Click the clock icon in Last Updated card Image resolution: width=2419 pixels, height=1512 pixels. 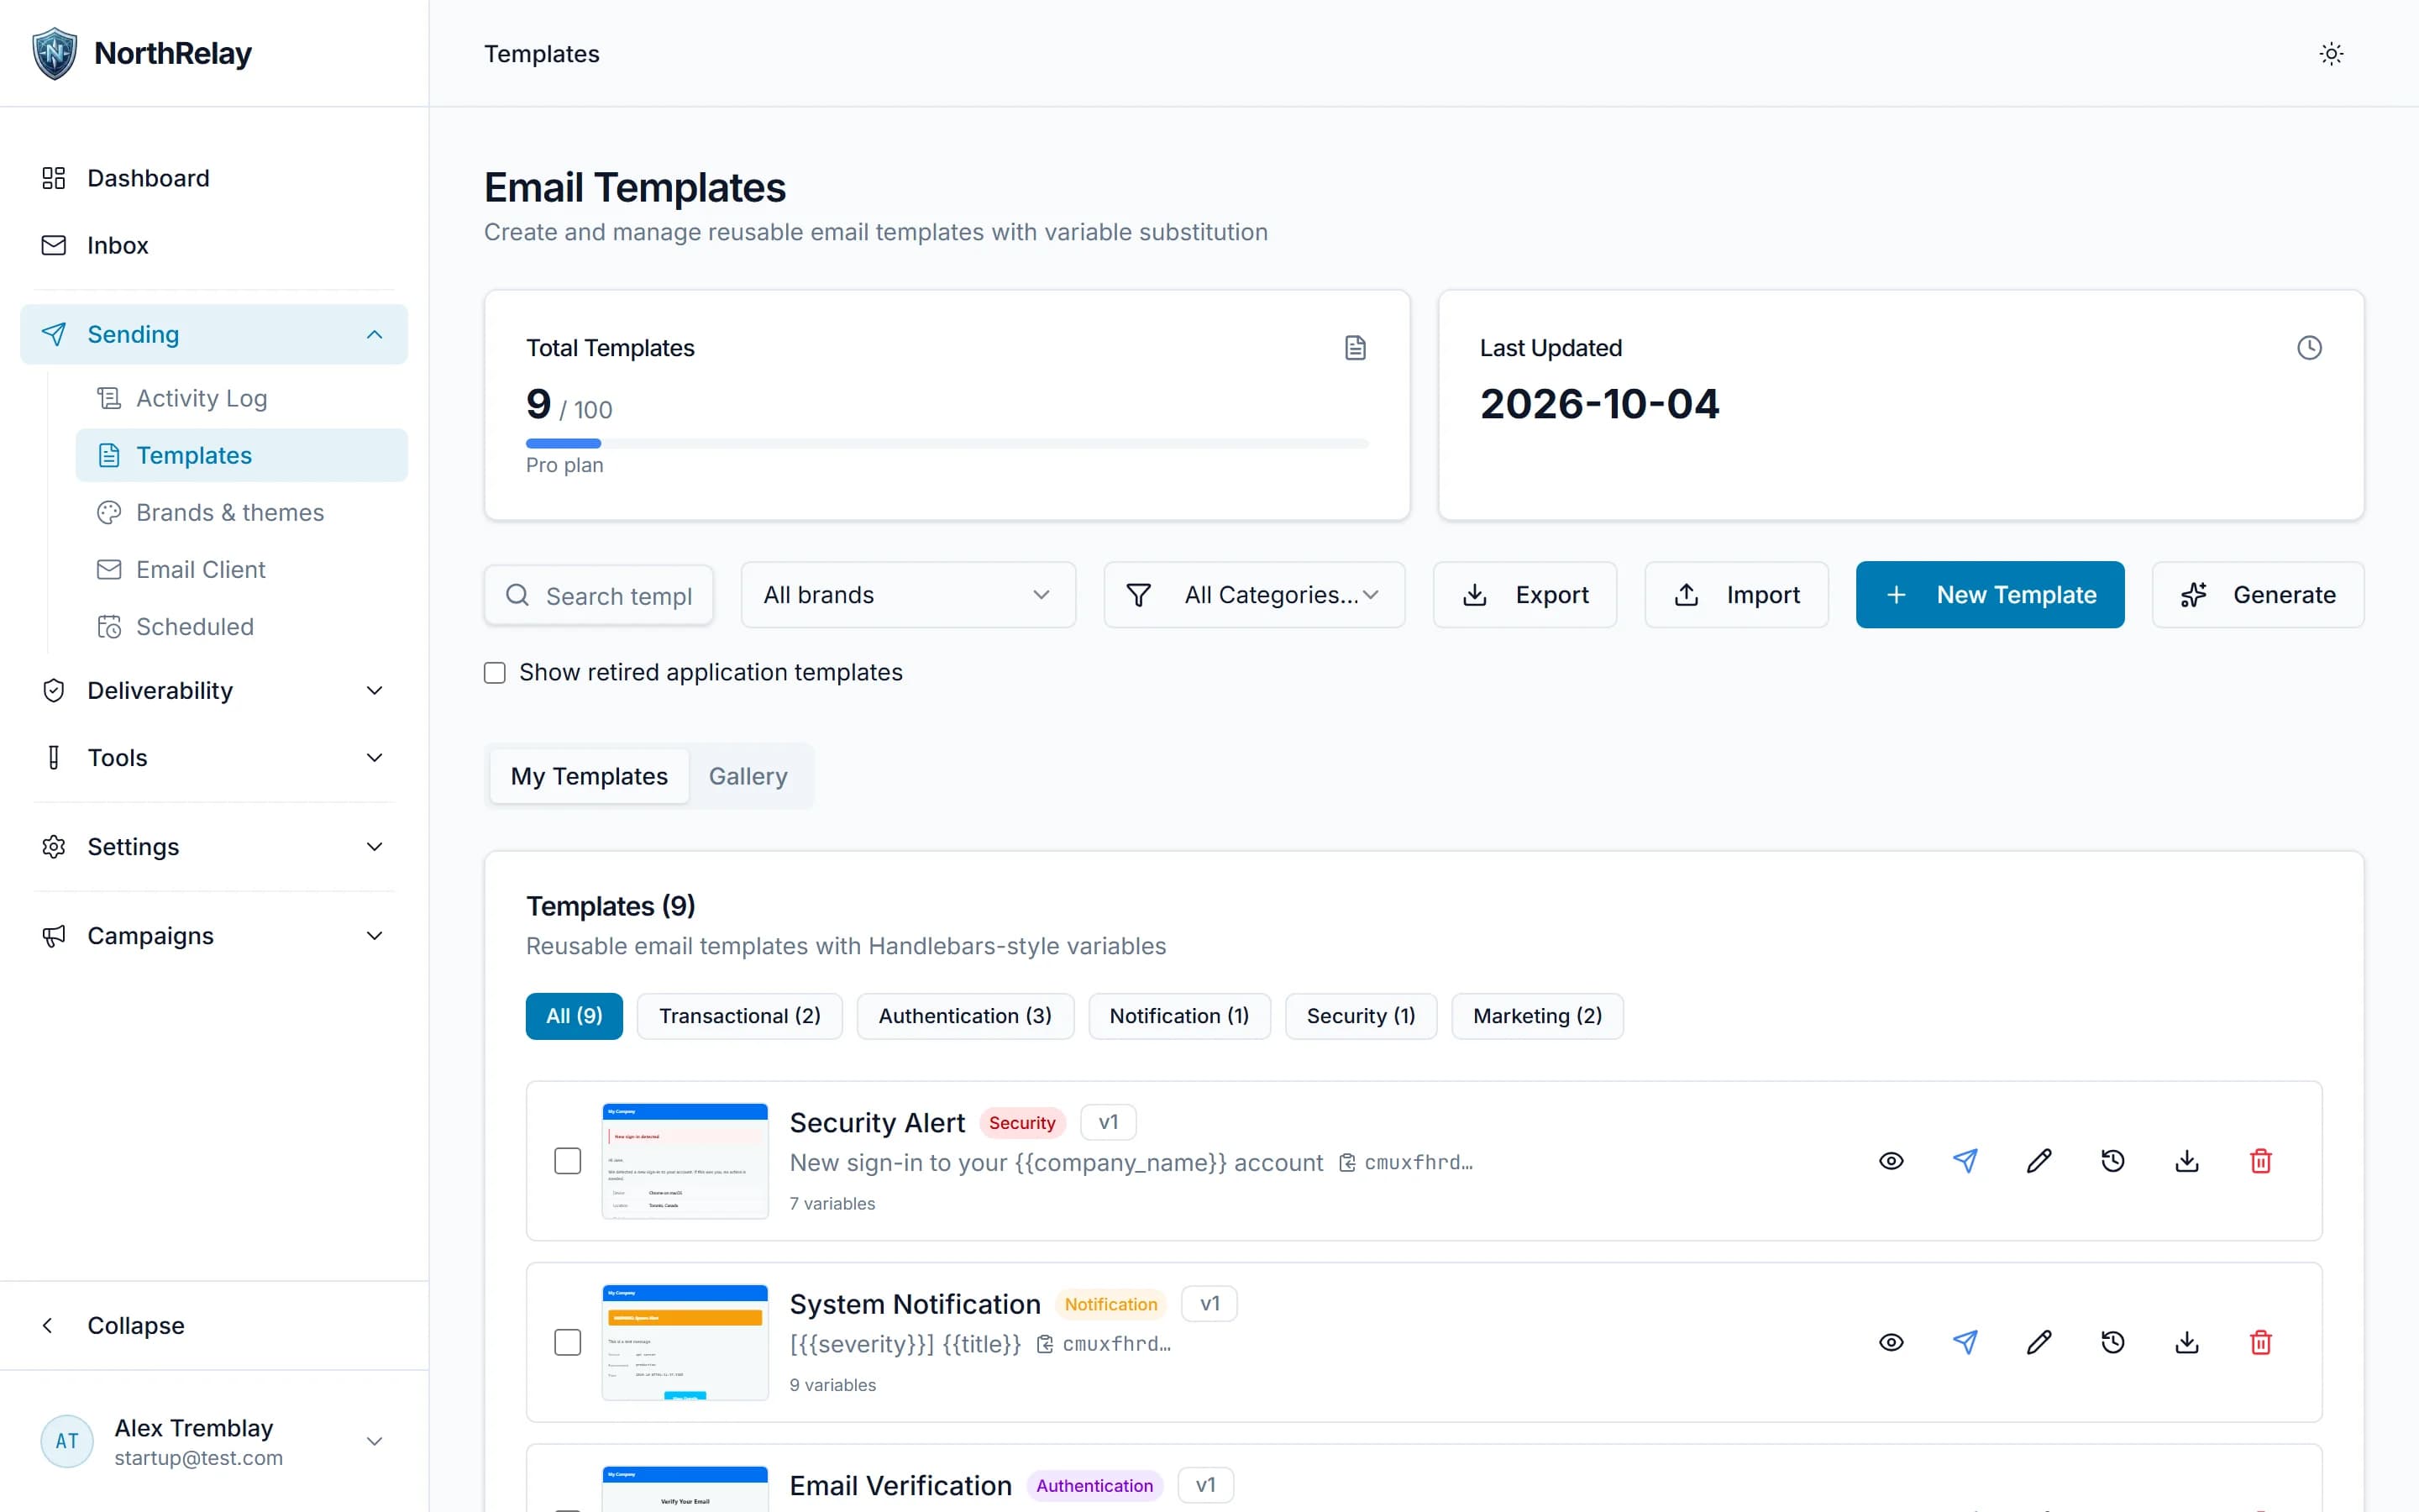pos(2309,348)
